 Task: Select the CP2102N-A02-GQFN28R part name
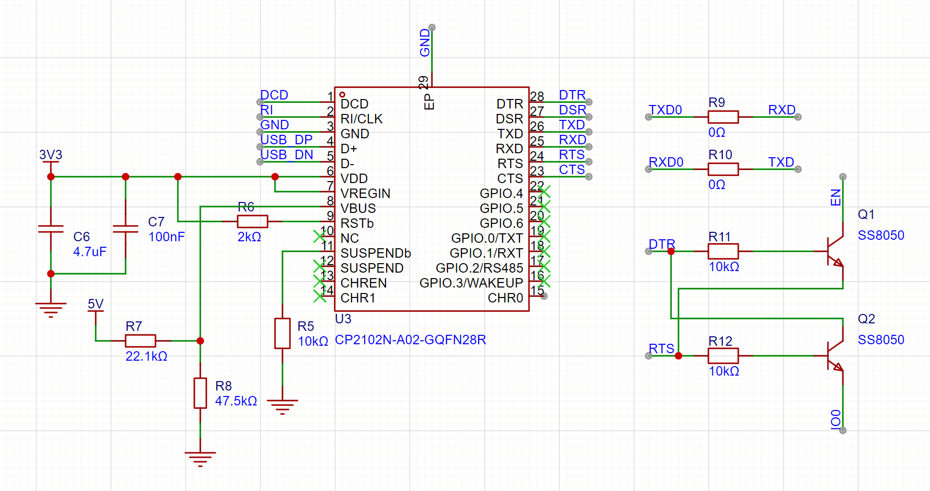click(x=410, y=340)
